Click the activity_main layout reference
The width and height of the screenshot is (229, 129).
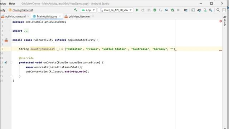[75, 72]
